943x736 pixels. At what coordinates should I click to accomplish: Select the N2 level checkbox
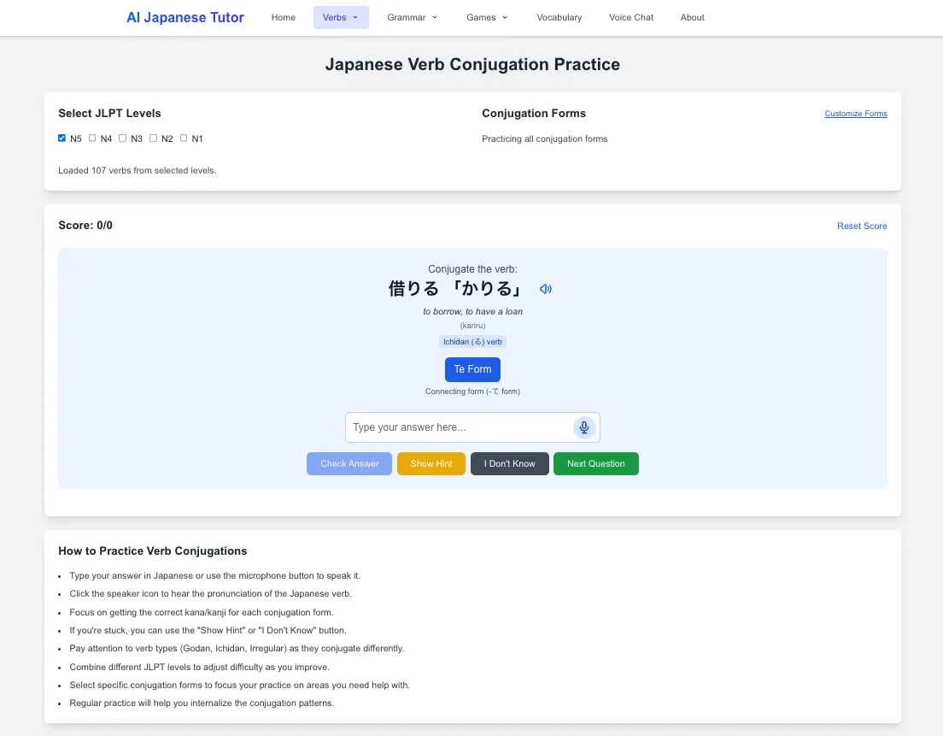[x=154, y=138]
